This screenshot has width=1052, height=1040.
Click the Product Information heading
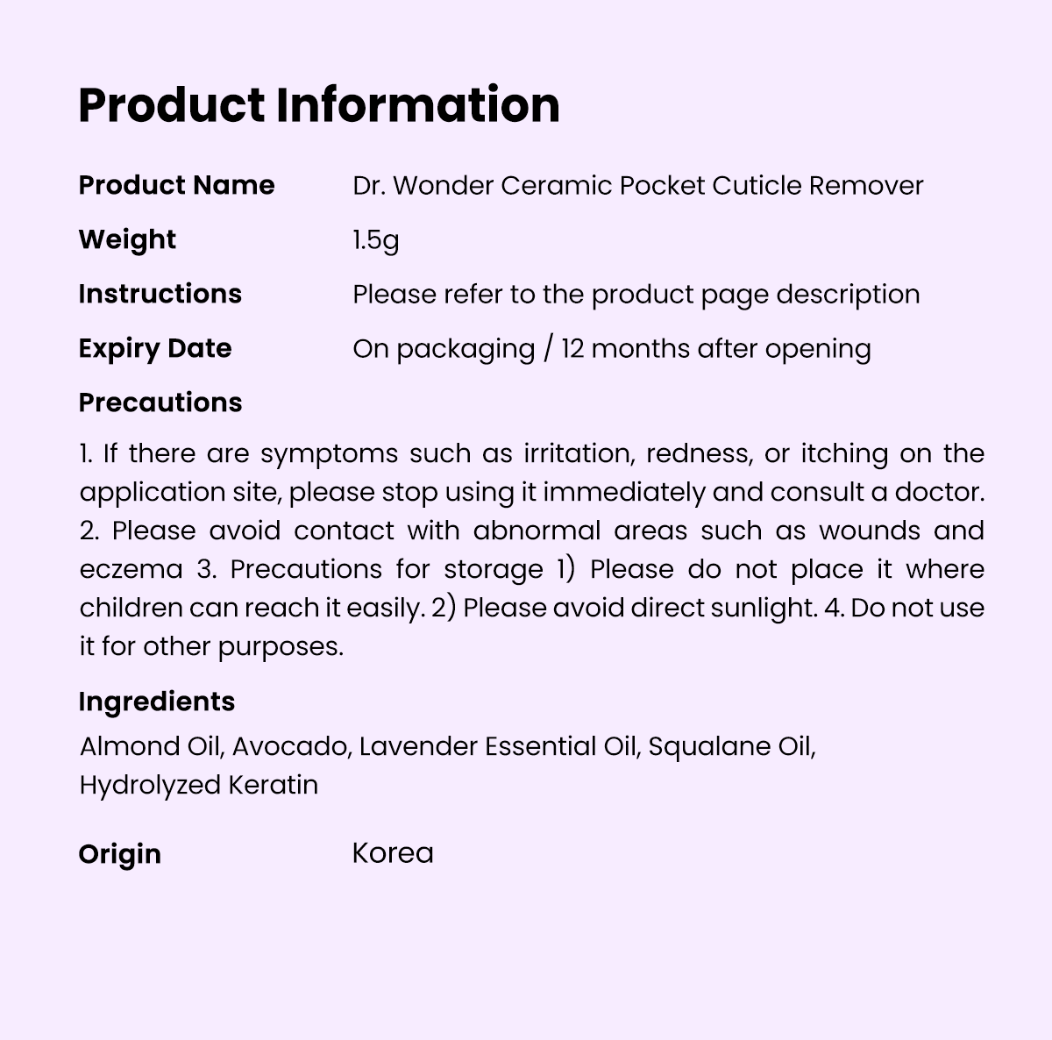pyautogui.click(x=319, y=105)
